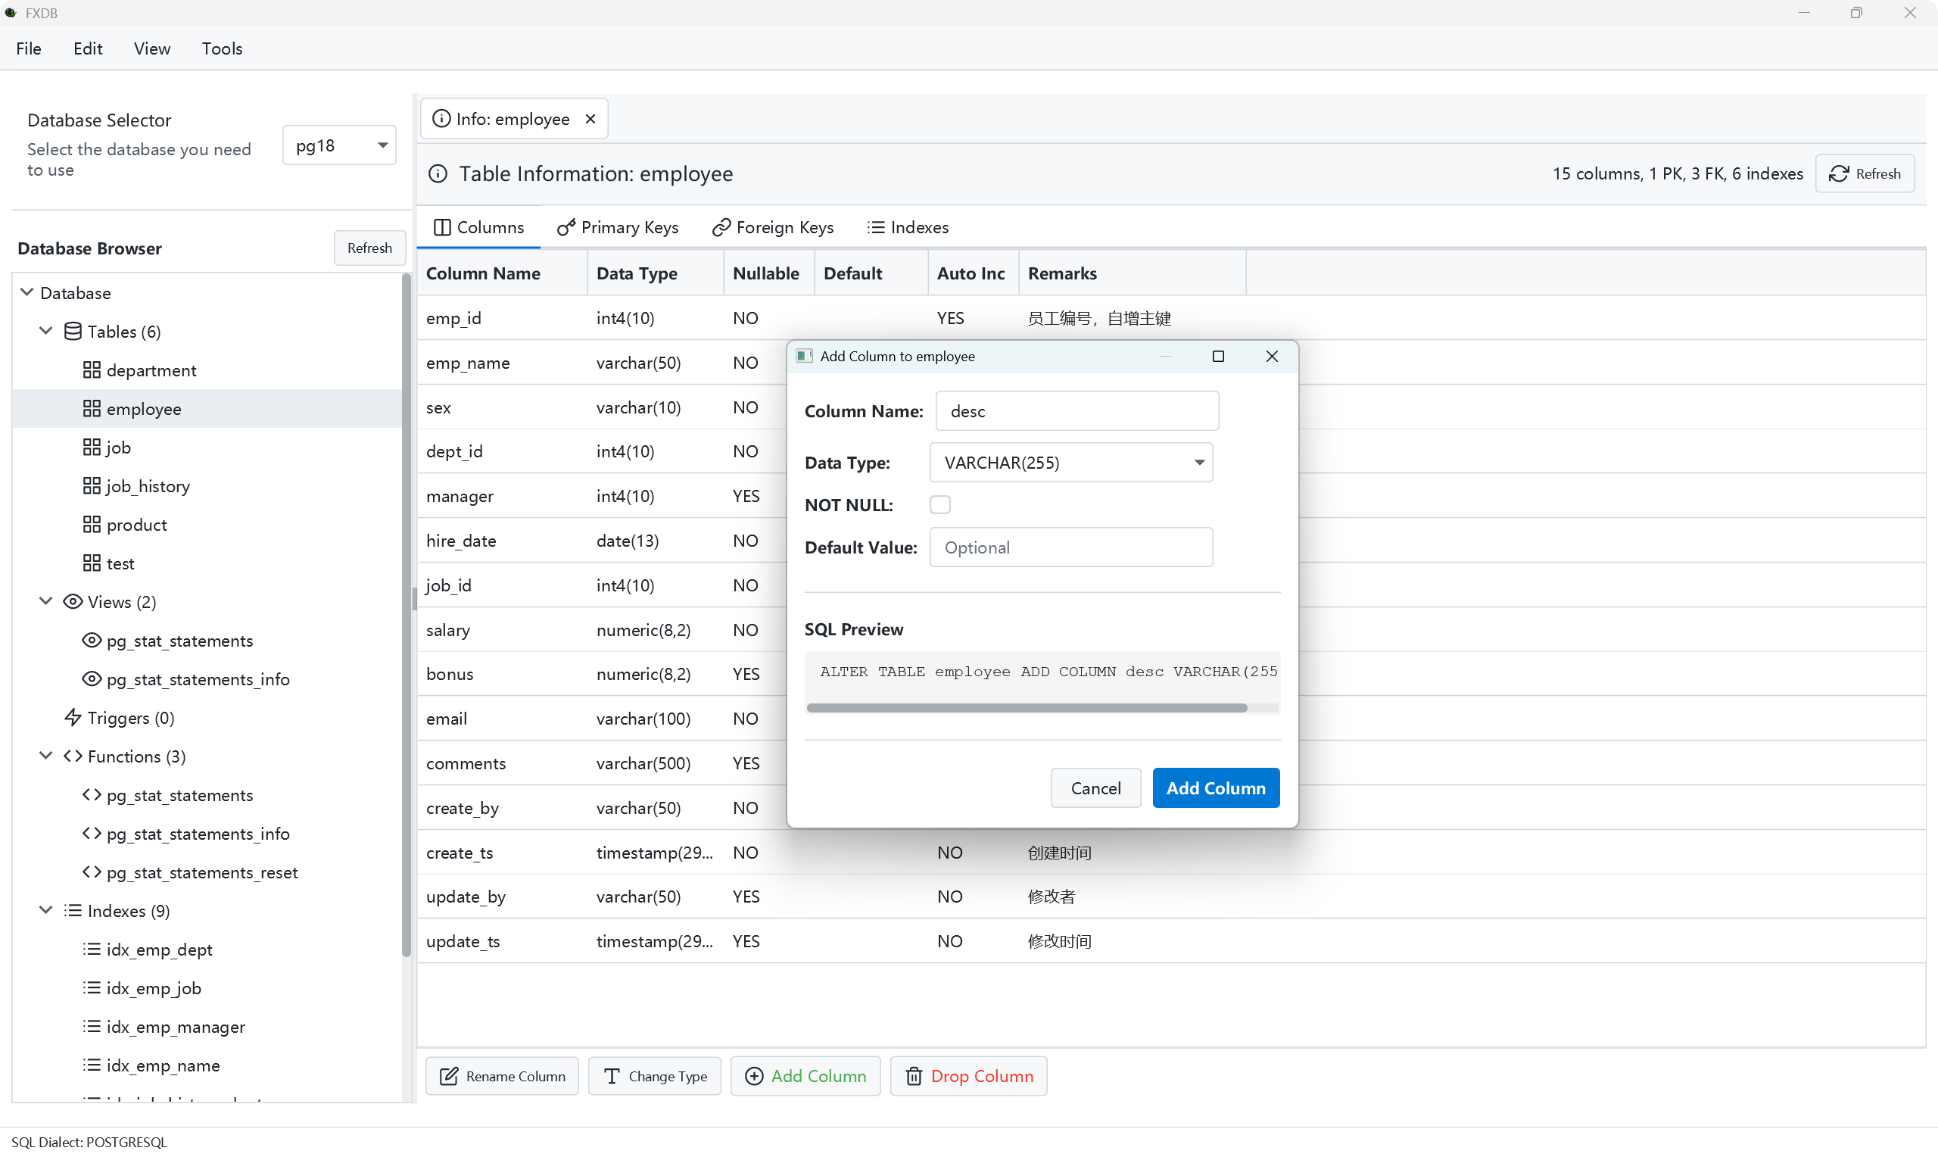
Task: Enable the NOT NULL checkbox
Action: [939, 504]
